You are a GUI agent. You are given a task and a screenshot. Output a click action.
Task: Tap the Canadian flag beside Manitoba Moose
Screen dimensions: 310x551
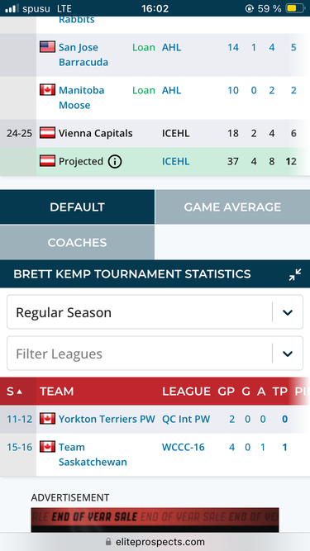tap(47, 90)
